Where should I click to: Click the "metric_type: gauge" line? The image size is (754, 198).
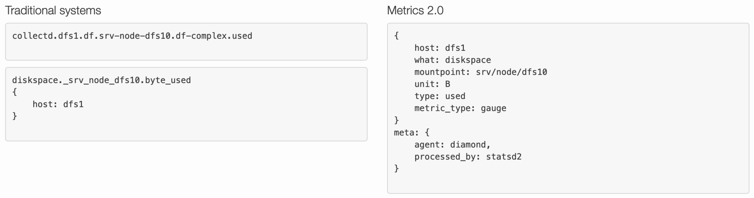460,108
